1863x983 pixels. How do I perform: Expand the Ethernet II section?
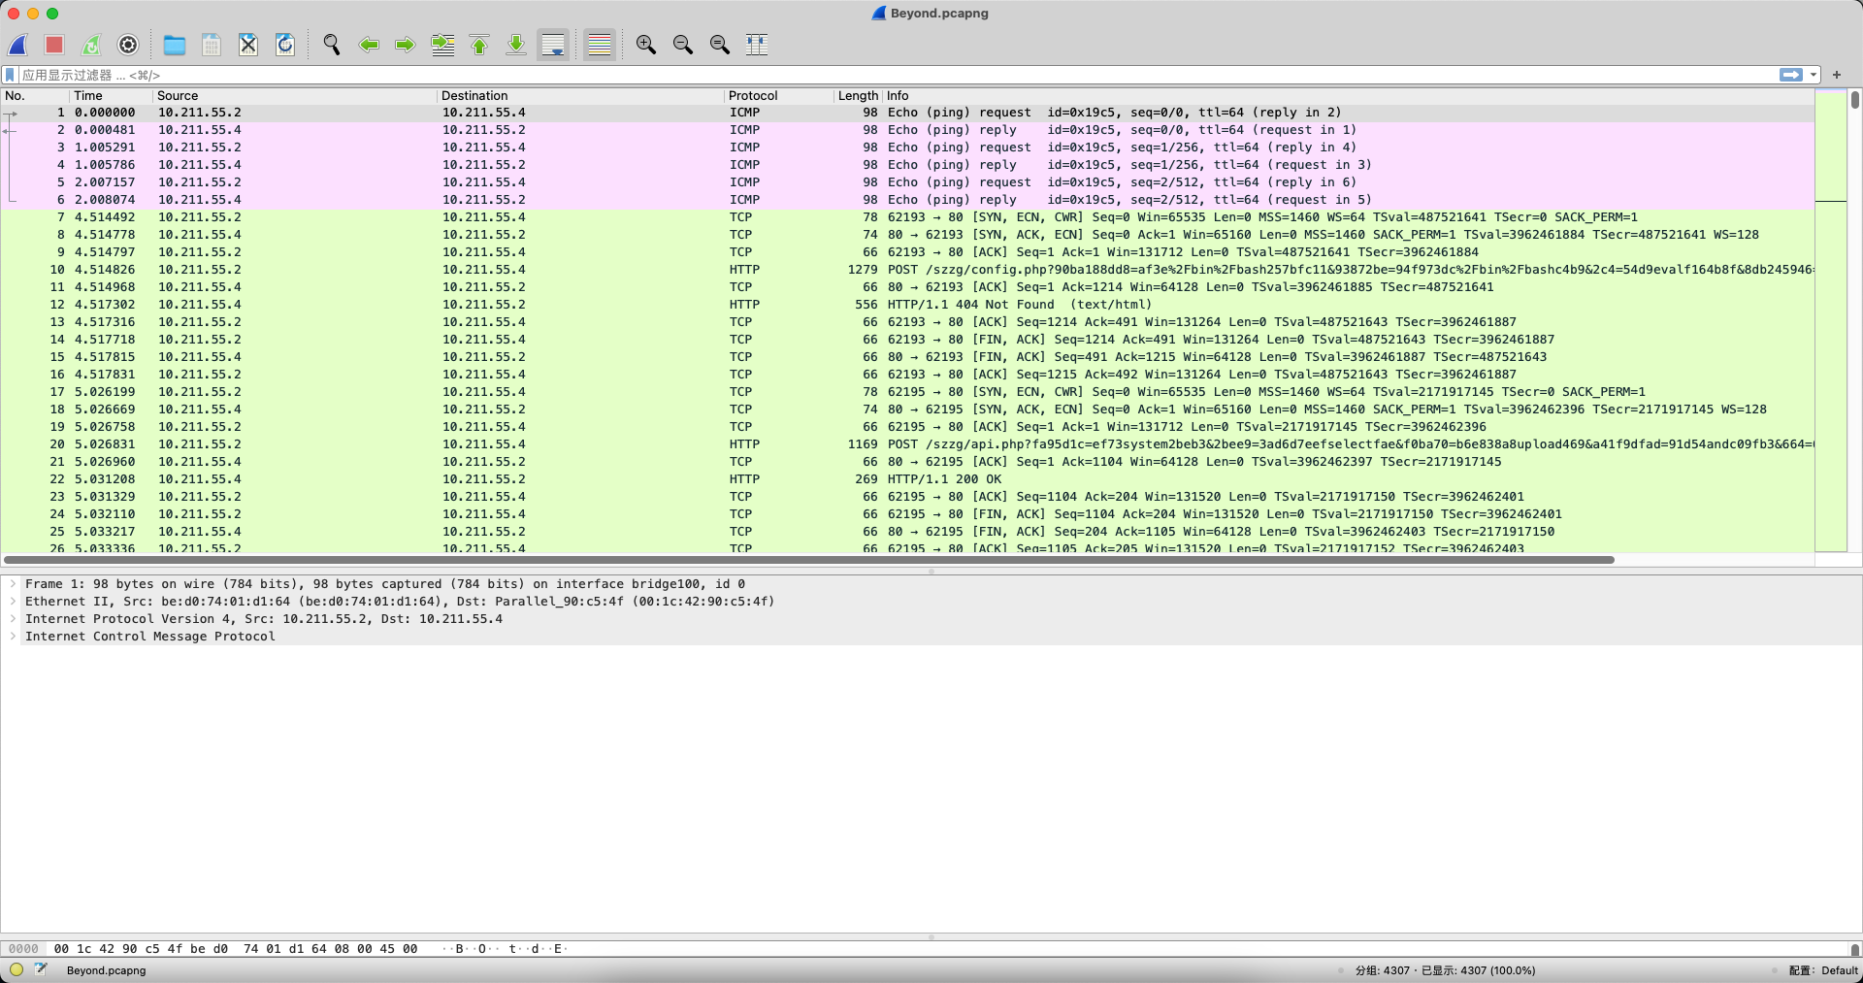(x=13, y=602)
